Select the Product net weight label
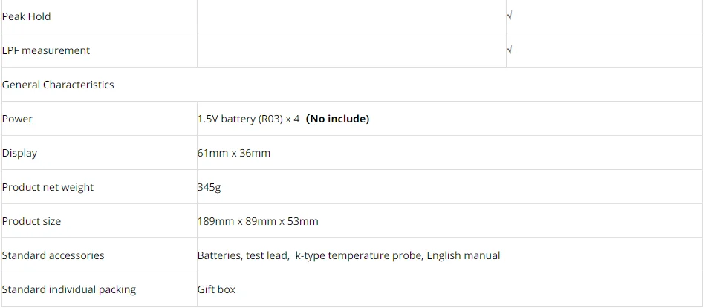The height and width of the screenshot is (308, 705). pyautogui.click(x=48, y=187)
